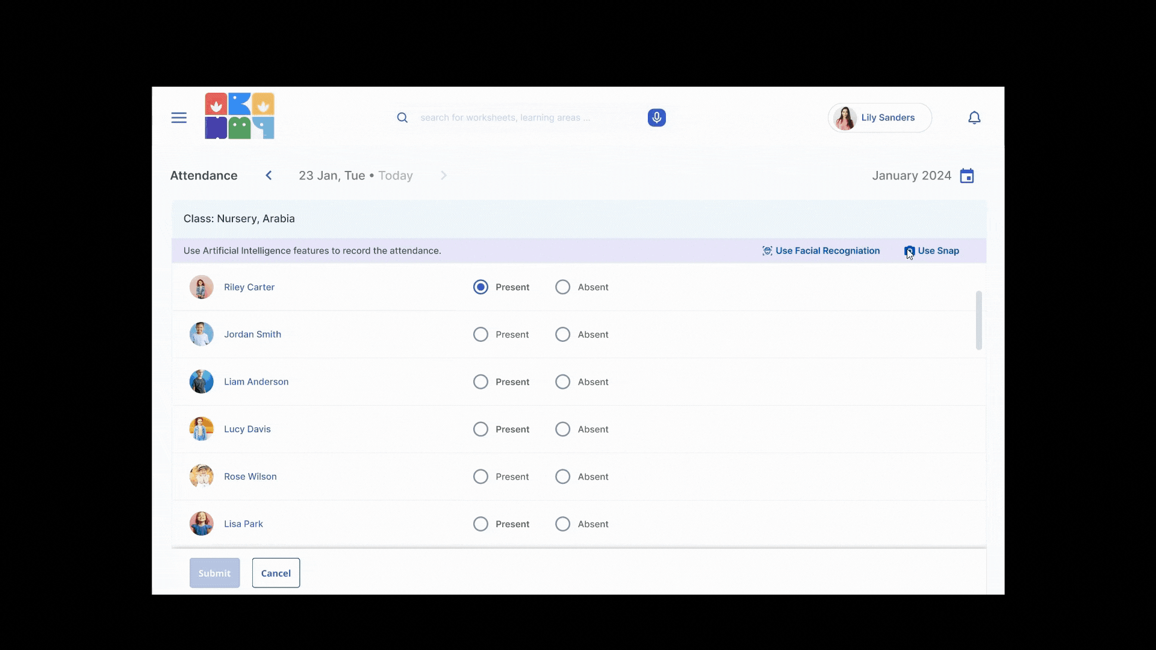
Task: Go to the previous day arrow
Action: click(269, 176)
